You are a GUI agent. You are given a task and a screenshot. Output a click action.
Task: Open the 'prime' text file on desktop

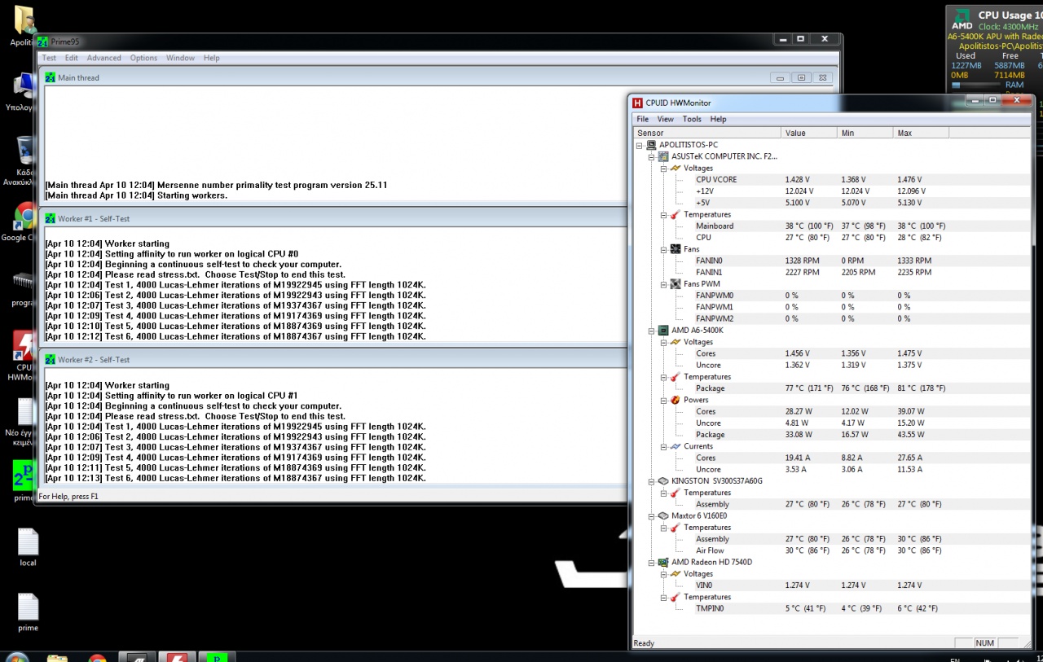click(28, 612)
